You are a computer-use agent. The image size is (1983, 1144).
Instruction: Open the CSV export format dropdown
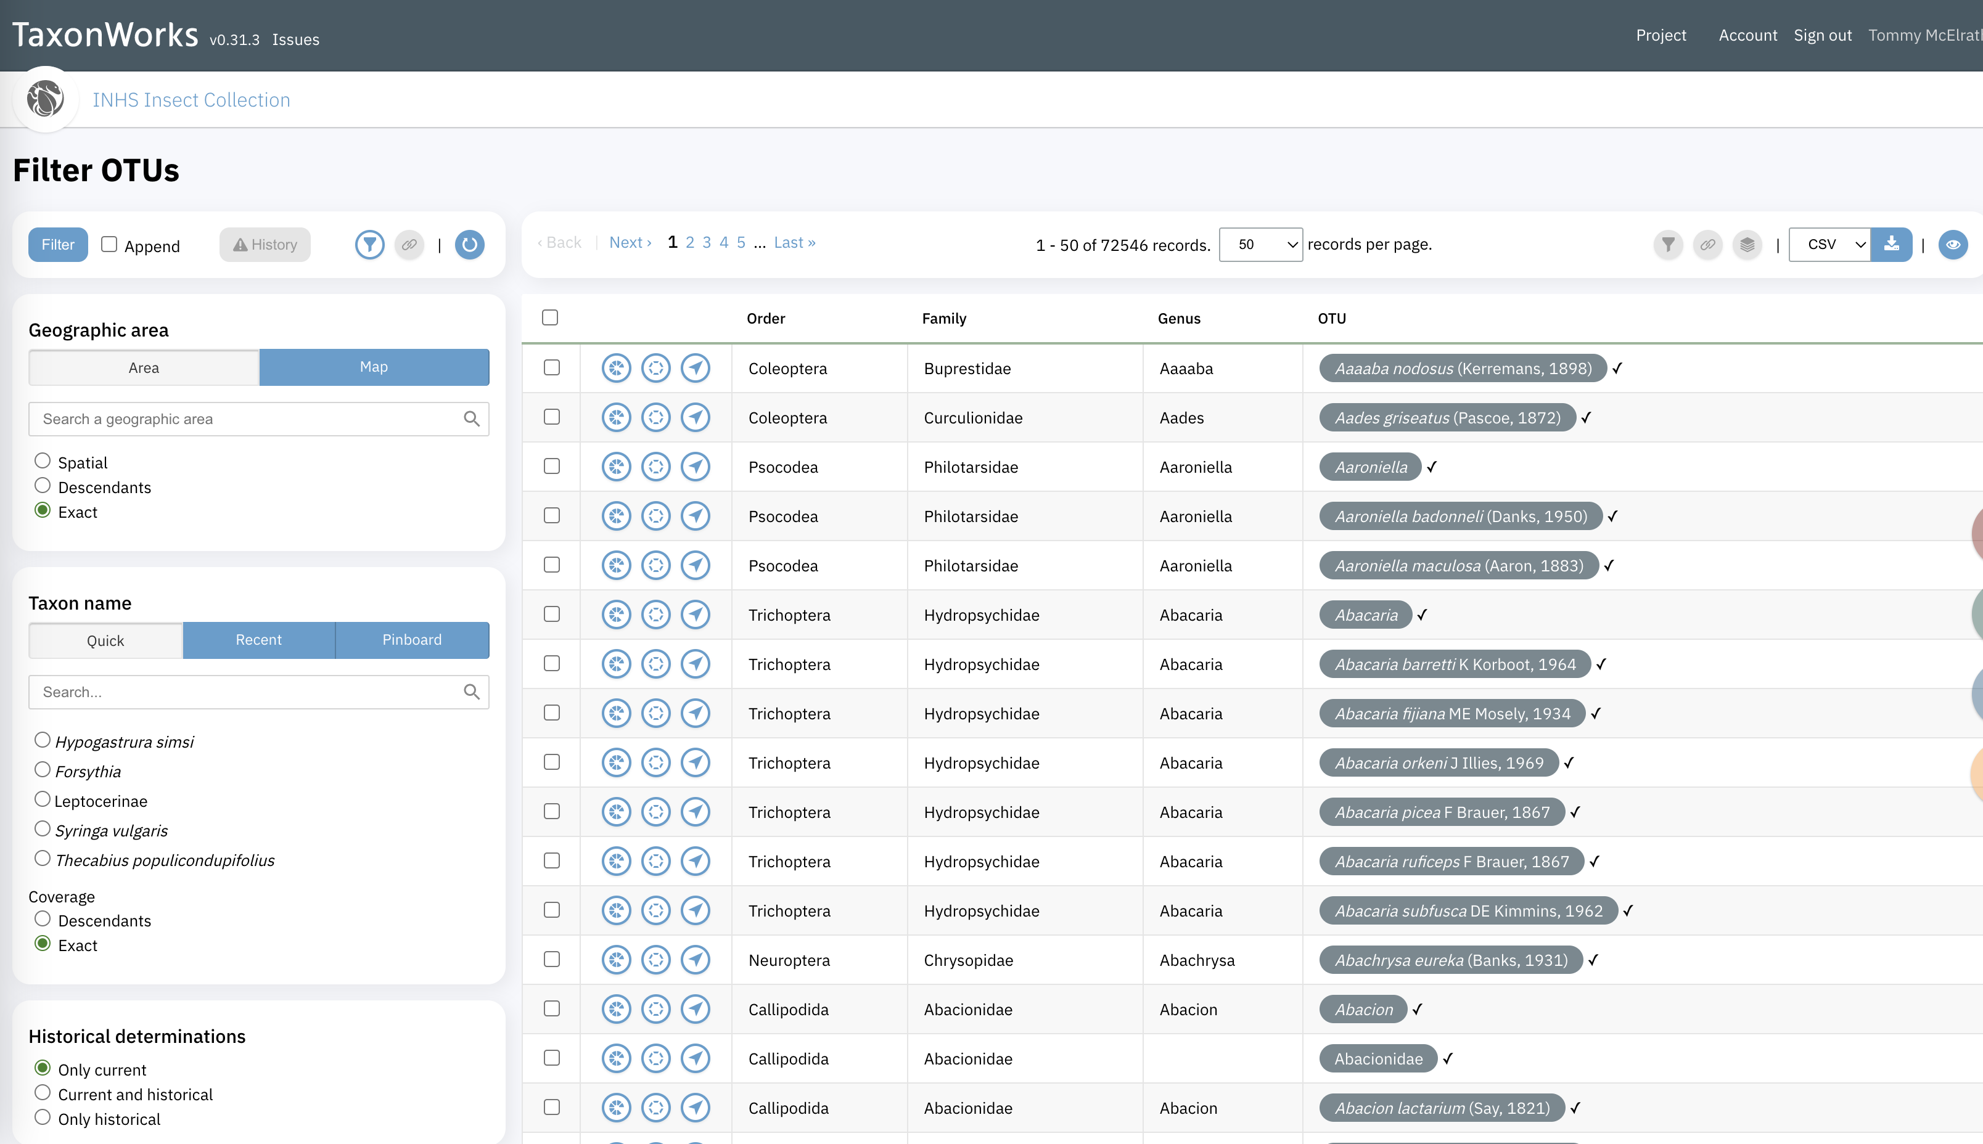pos(1831,244)
